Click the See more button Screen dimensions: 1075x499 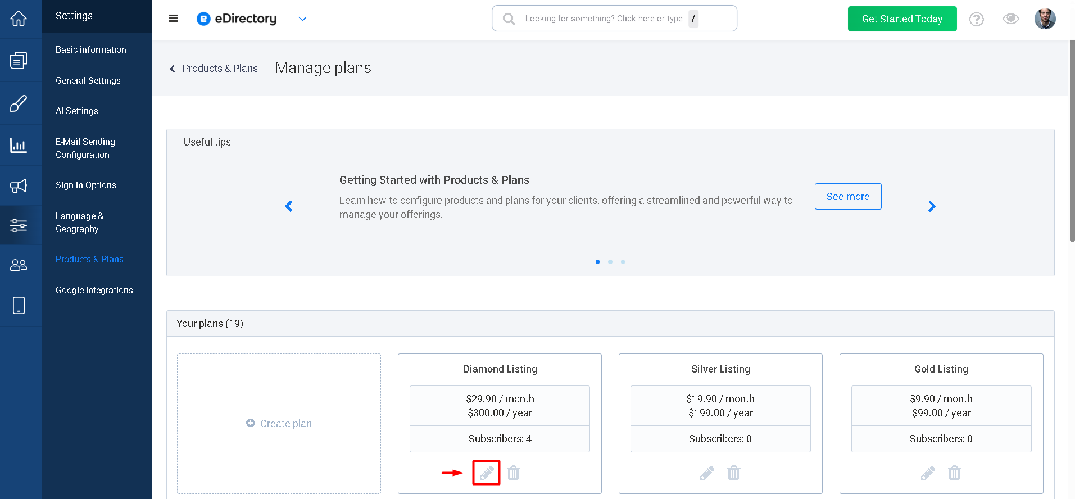pyautogui.click(x=848, y=197)
